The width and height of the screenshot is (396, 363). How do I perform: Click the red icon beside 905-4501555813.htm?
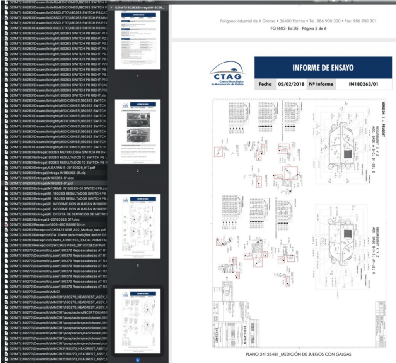click(x=6, y=224)
